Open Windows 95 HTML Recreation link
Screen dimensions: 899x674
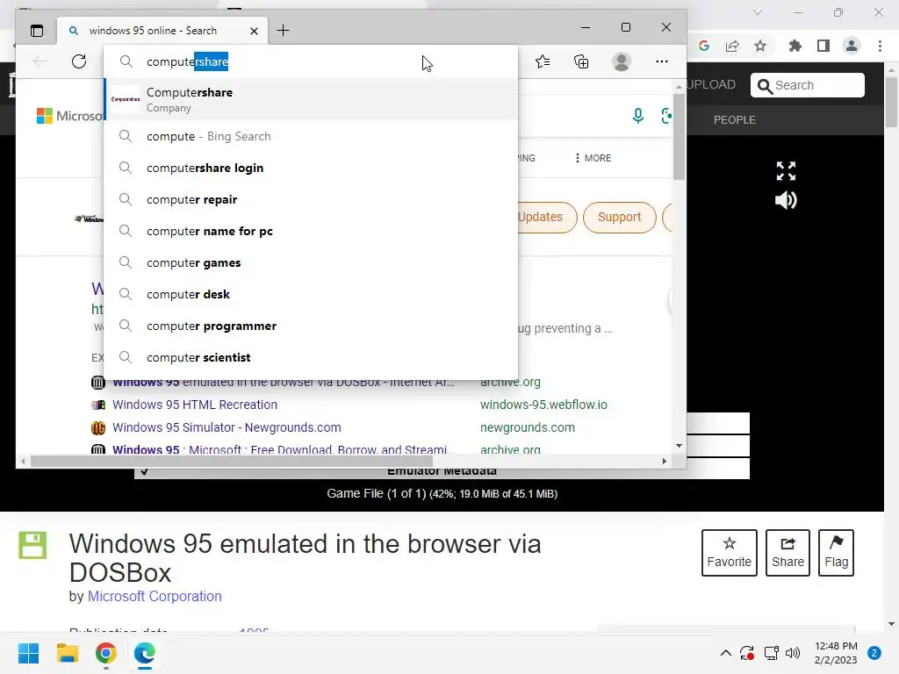195,405
